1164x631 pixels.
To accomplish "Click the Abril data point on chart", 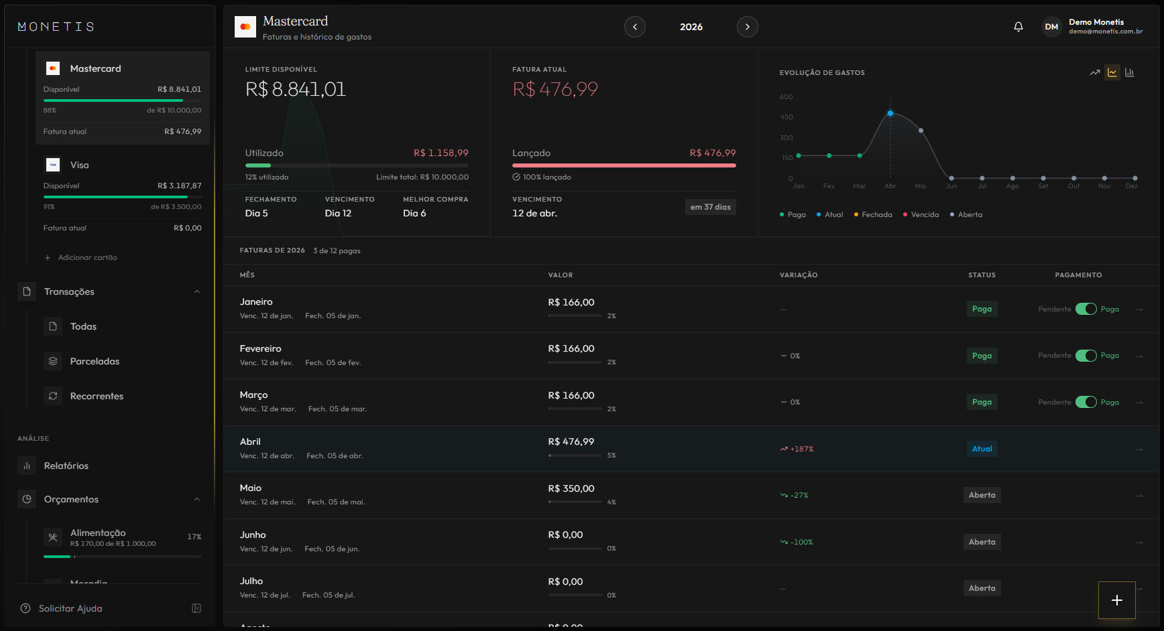I will click(890, 113).
